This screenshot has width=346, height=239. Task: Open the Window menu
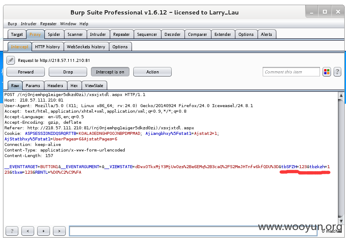pos(68,24)
